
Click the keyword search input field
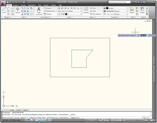click(120, 2)
